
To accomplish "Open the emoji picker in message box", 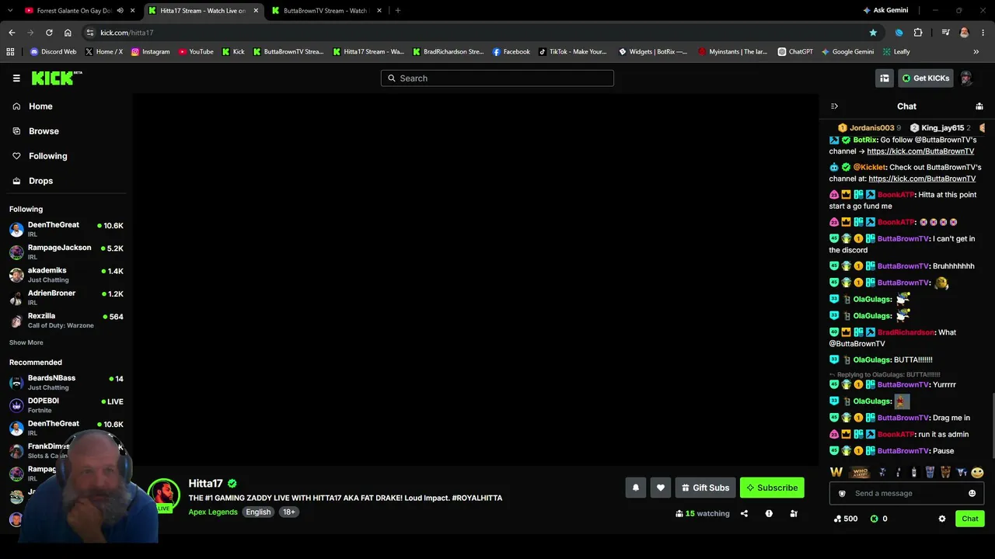I will 972,494.
